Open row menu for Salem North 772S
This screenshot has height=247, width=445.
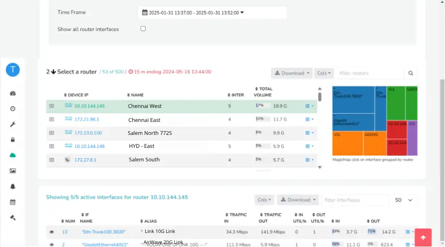[309, 133]
